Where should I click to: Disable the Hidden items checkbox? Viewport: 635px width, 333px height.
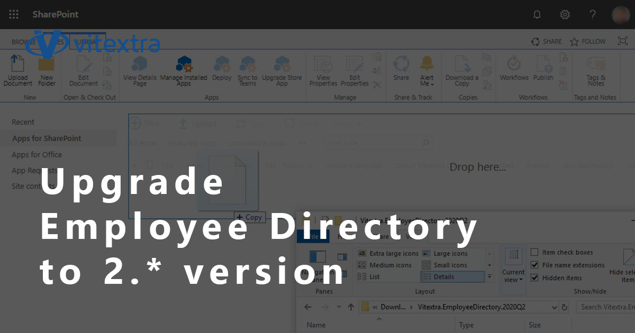pos(535,277)
